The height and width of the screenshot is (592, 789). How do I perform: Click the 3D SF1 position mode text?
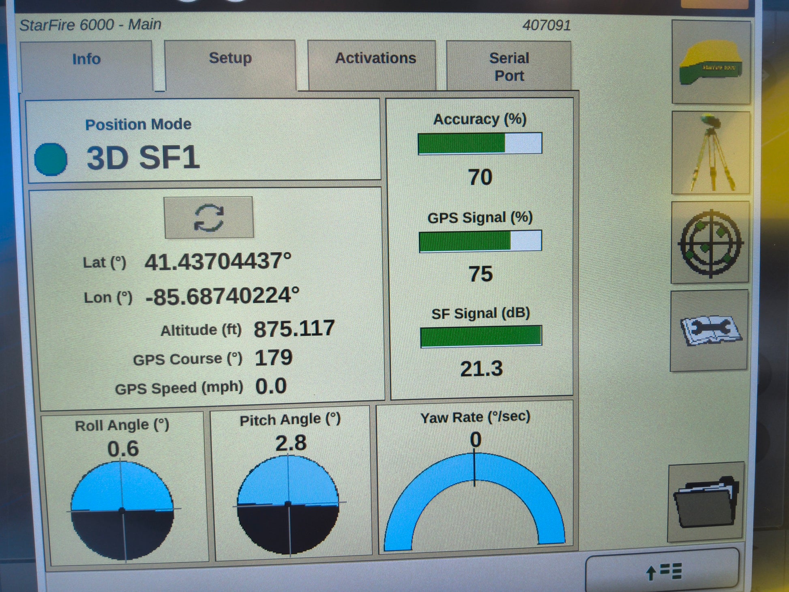tap(143, 158)
